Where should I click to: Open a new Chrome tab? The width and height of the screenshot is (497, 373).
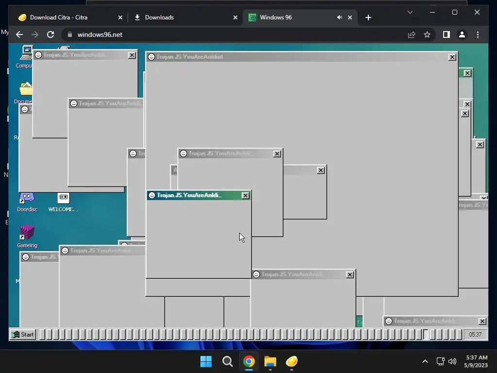point(368,17)
